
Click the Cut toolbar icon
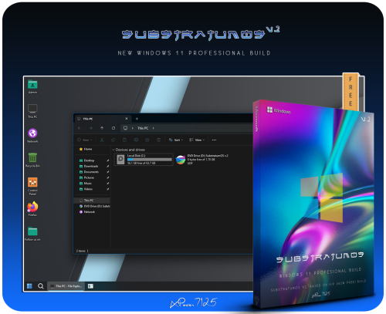pos(102,140)
